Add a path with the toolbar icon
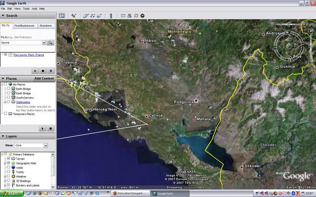The width and height of the screenshot is (316, 197). tap(93, 16)
